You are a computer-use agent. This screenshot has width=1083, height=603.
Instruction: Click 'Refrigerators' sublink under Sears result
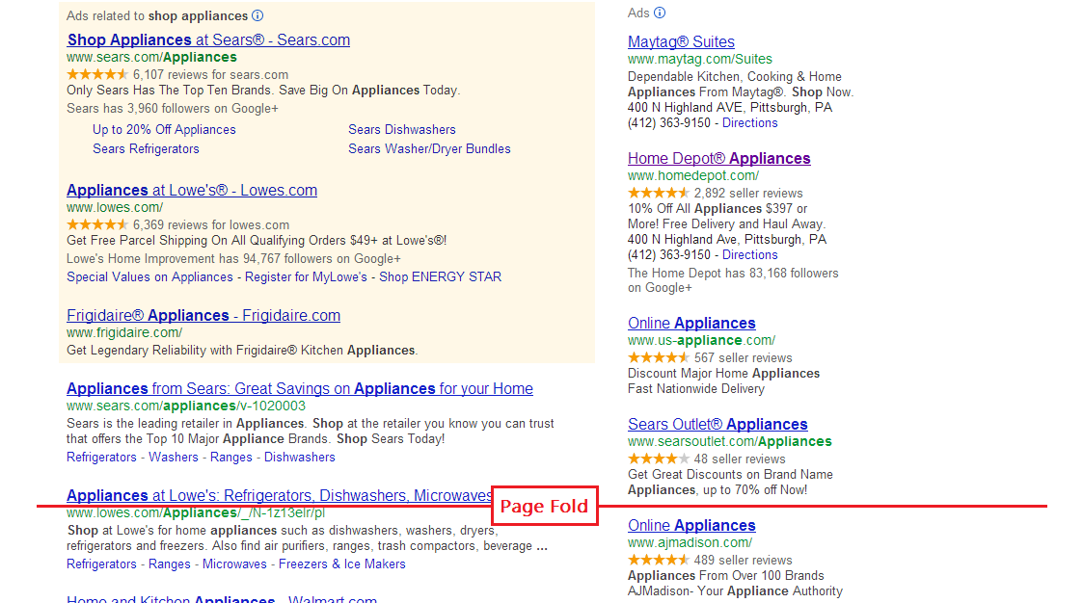pos(101,458)
